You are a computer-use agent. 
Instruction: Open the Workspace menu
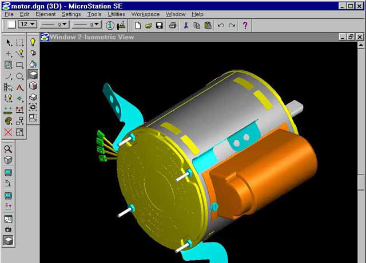(145, 14)
